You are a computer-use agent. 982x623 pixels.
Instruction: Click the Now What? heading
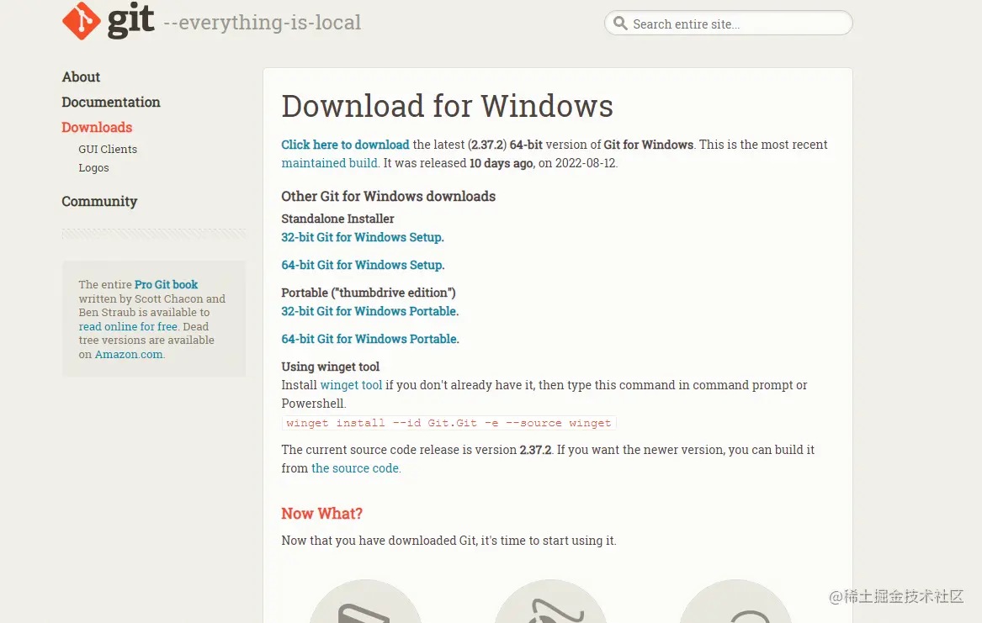[322, 514]
